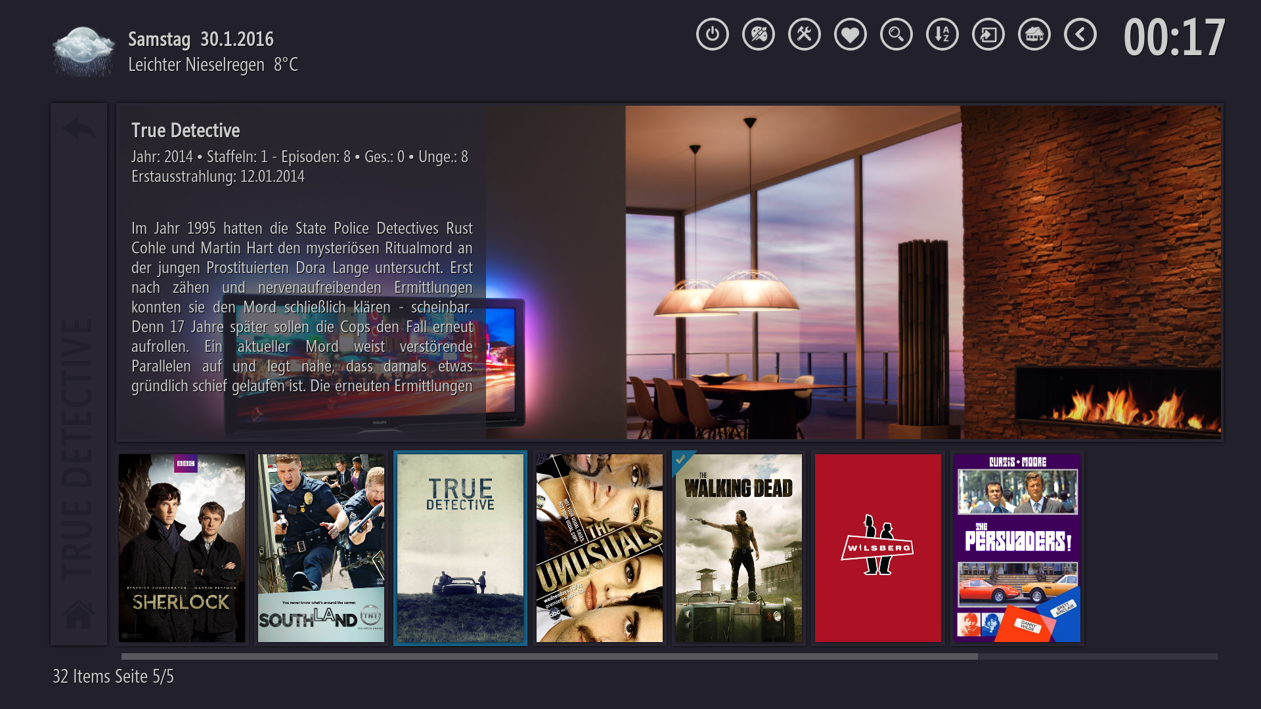This screenshot has width=1261, height=709.
Task: Select The Persuaders! poster
Action: pos(1017,548)
